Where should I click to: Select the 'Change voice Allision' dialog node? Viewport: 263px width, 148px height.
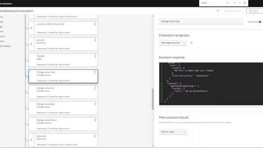click(x=63, y=124)
